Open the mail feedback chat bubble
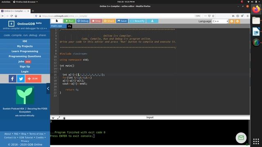This screenshot has width=262, height=147. click(x=241, y=138)
